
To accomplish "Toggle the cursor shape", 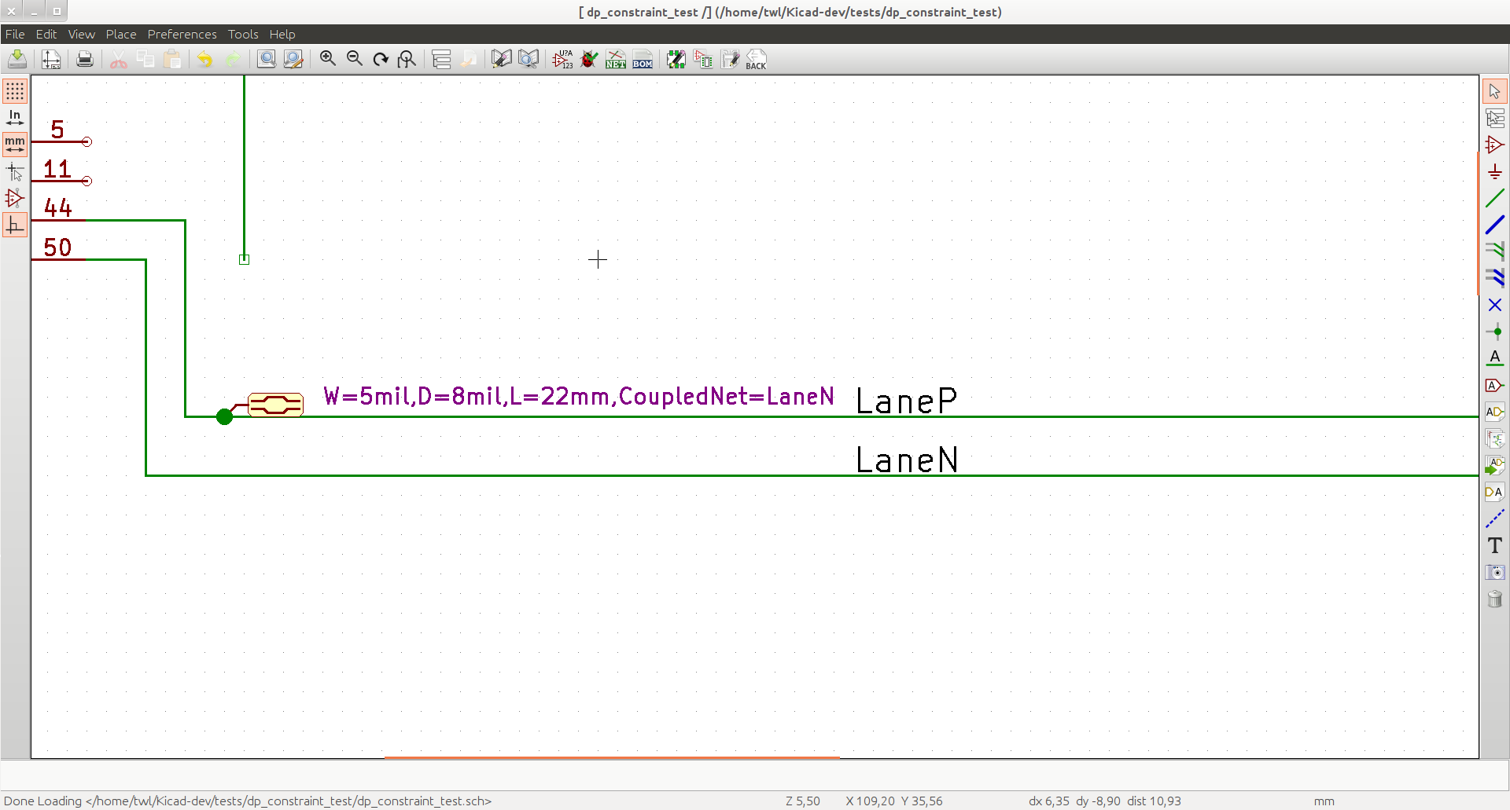I will (15, 171).
